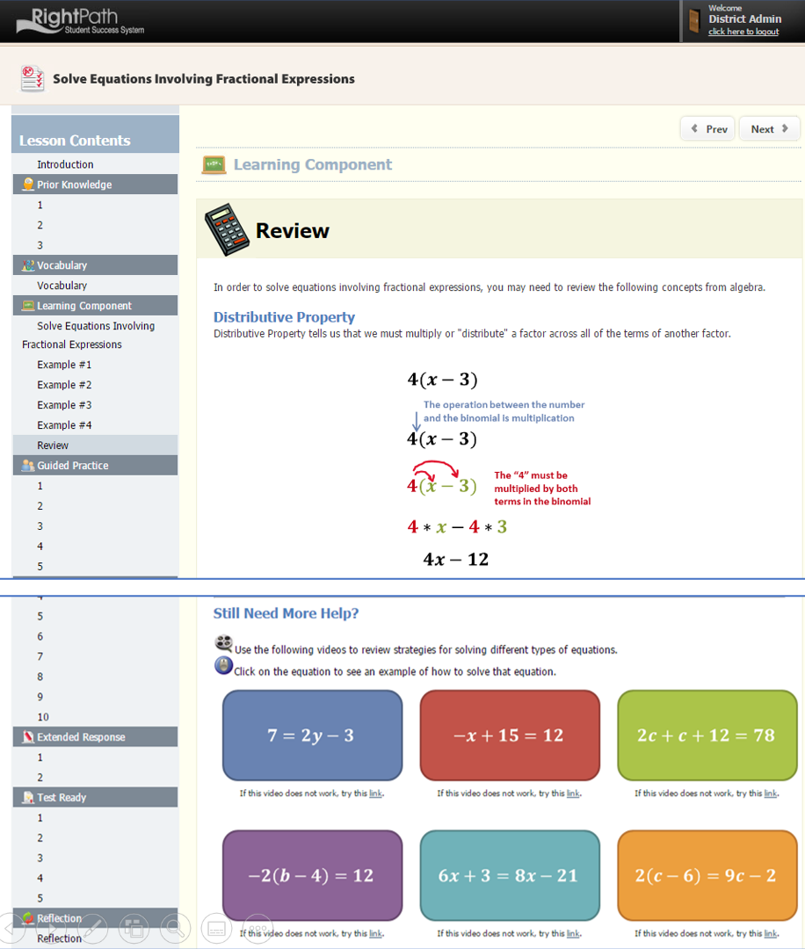This screenshot has height=949, width=805.
Task: Open the −2(b − 4) = 12 video tile
Action: click(x=312, y=875)
